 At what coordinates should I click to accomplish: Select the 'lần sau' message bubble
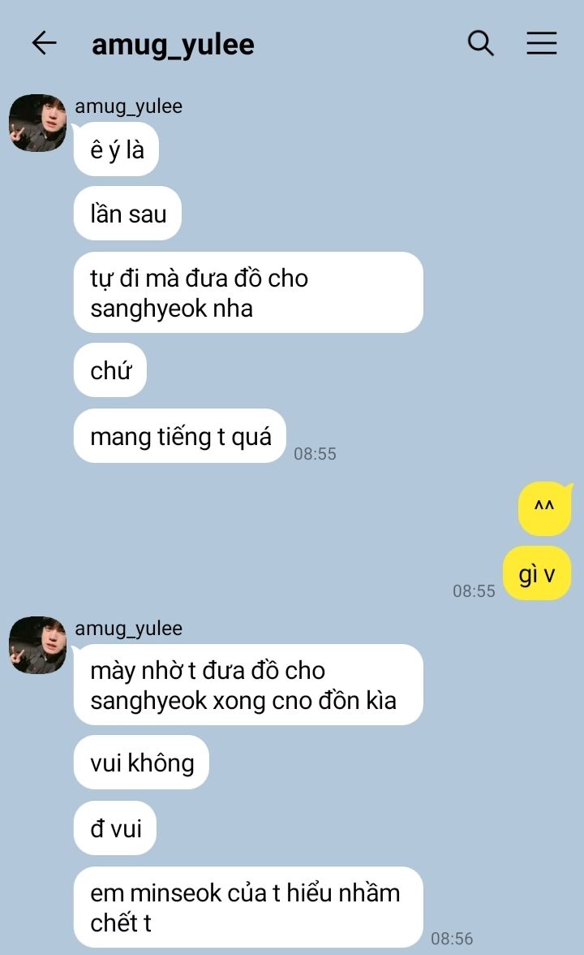(x=128, y=214)
